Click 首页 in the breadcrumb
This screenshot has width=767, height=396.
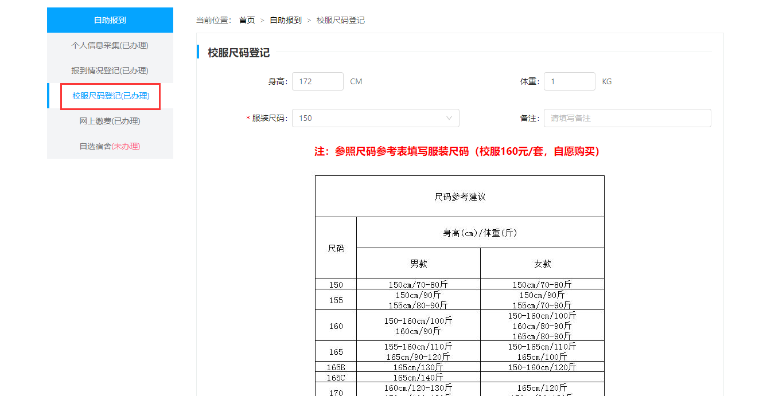point(247,20)
